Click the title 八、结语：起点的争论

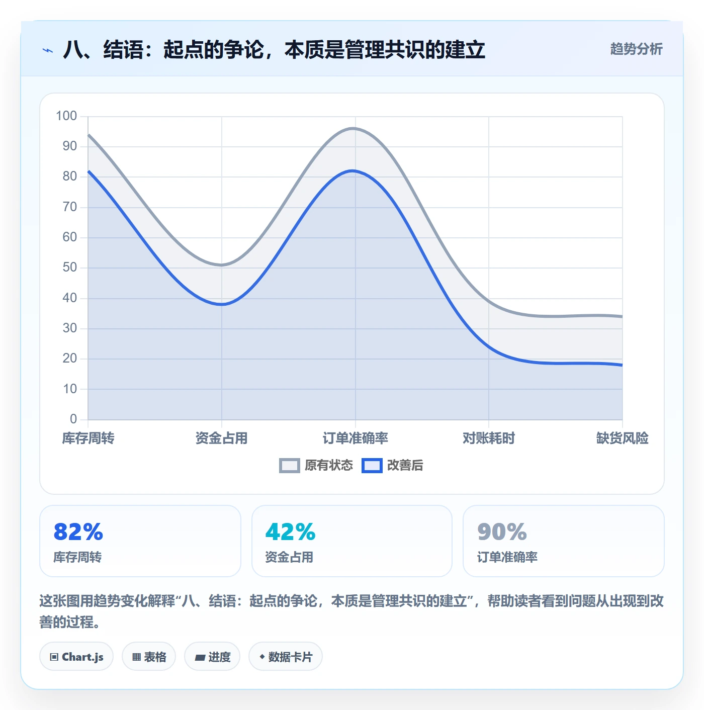click(274, 50)
